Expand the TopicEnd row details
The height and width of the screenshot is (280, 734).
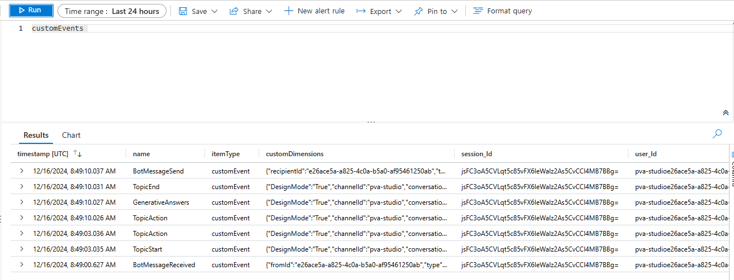click(x=22, y=187)
